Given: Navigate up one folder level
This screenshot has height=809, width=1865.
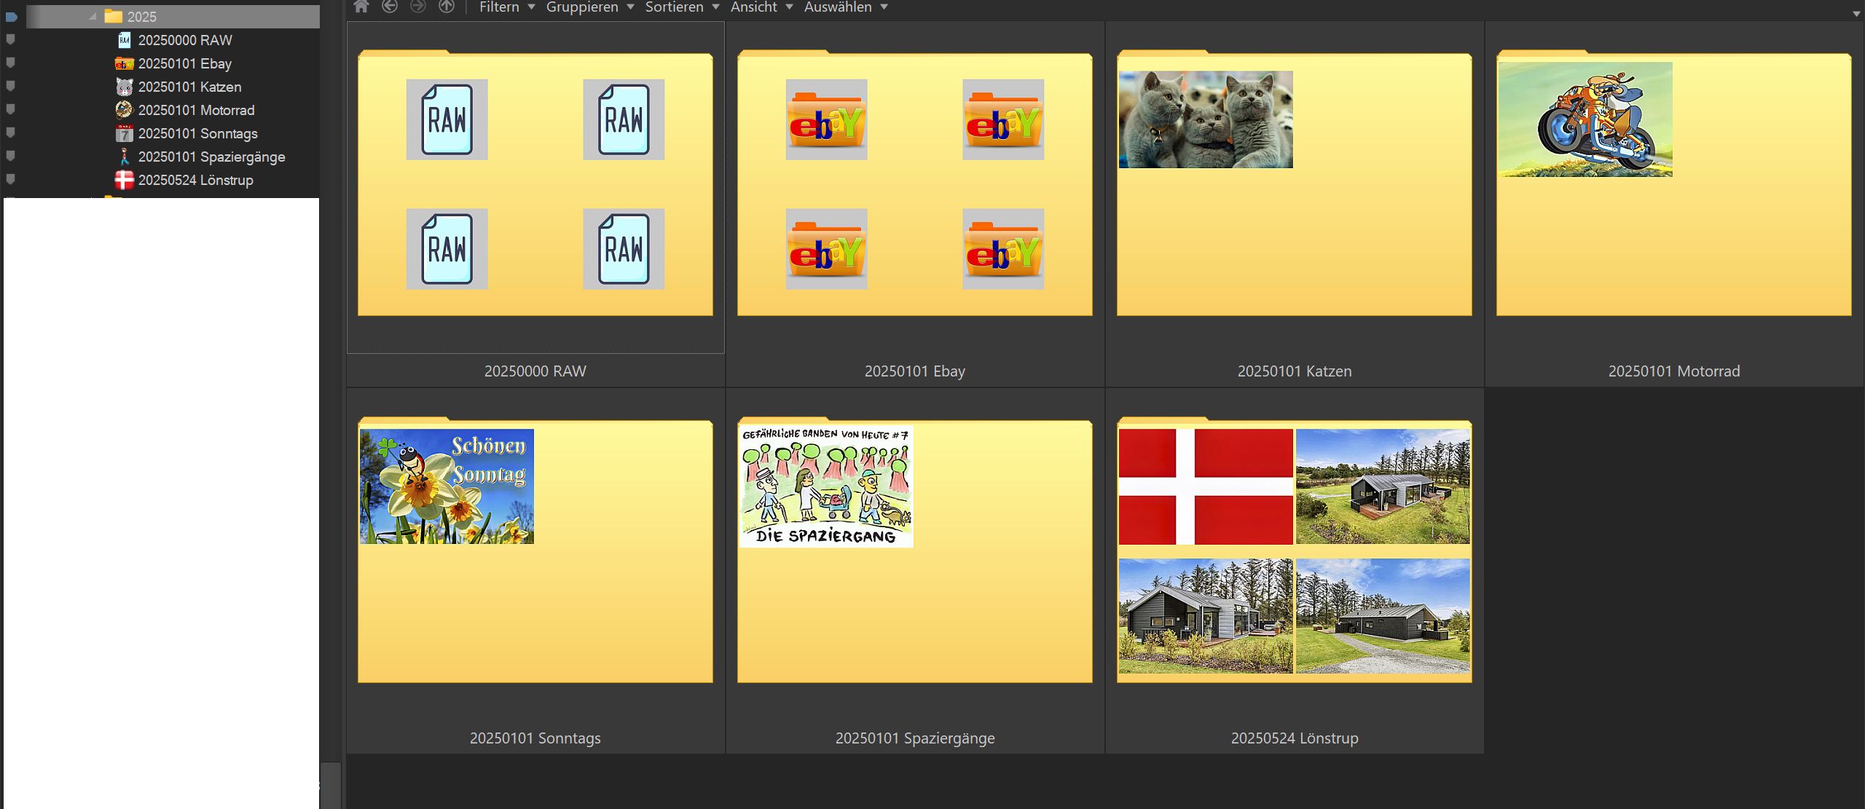Looking at the screenshot, I should click(447, 7).
